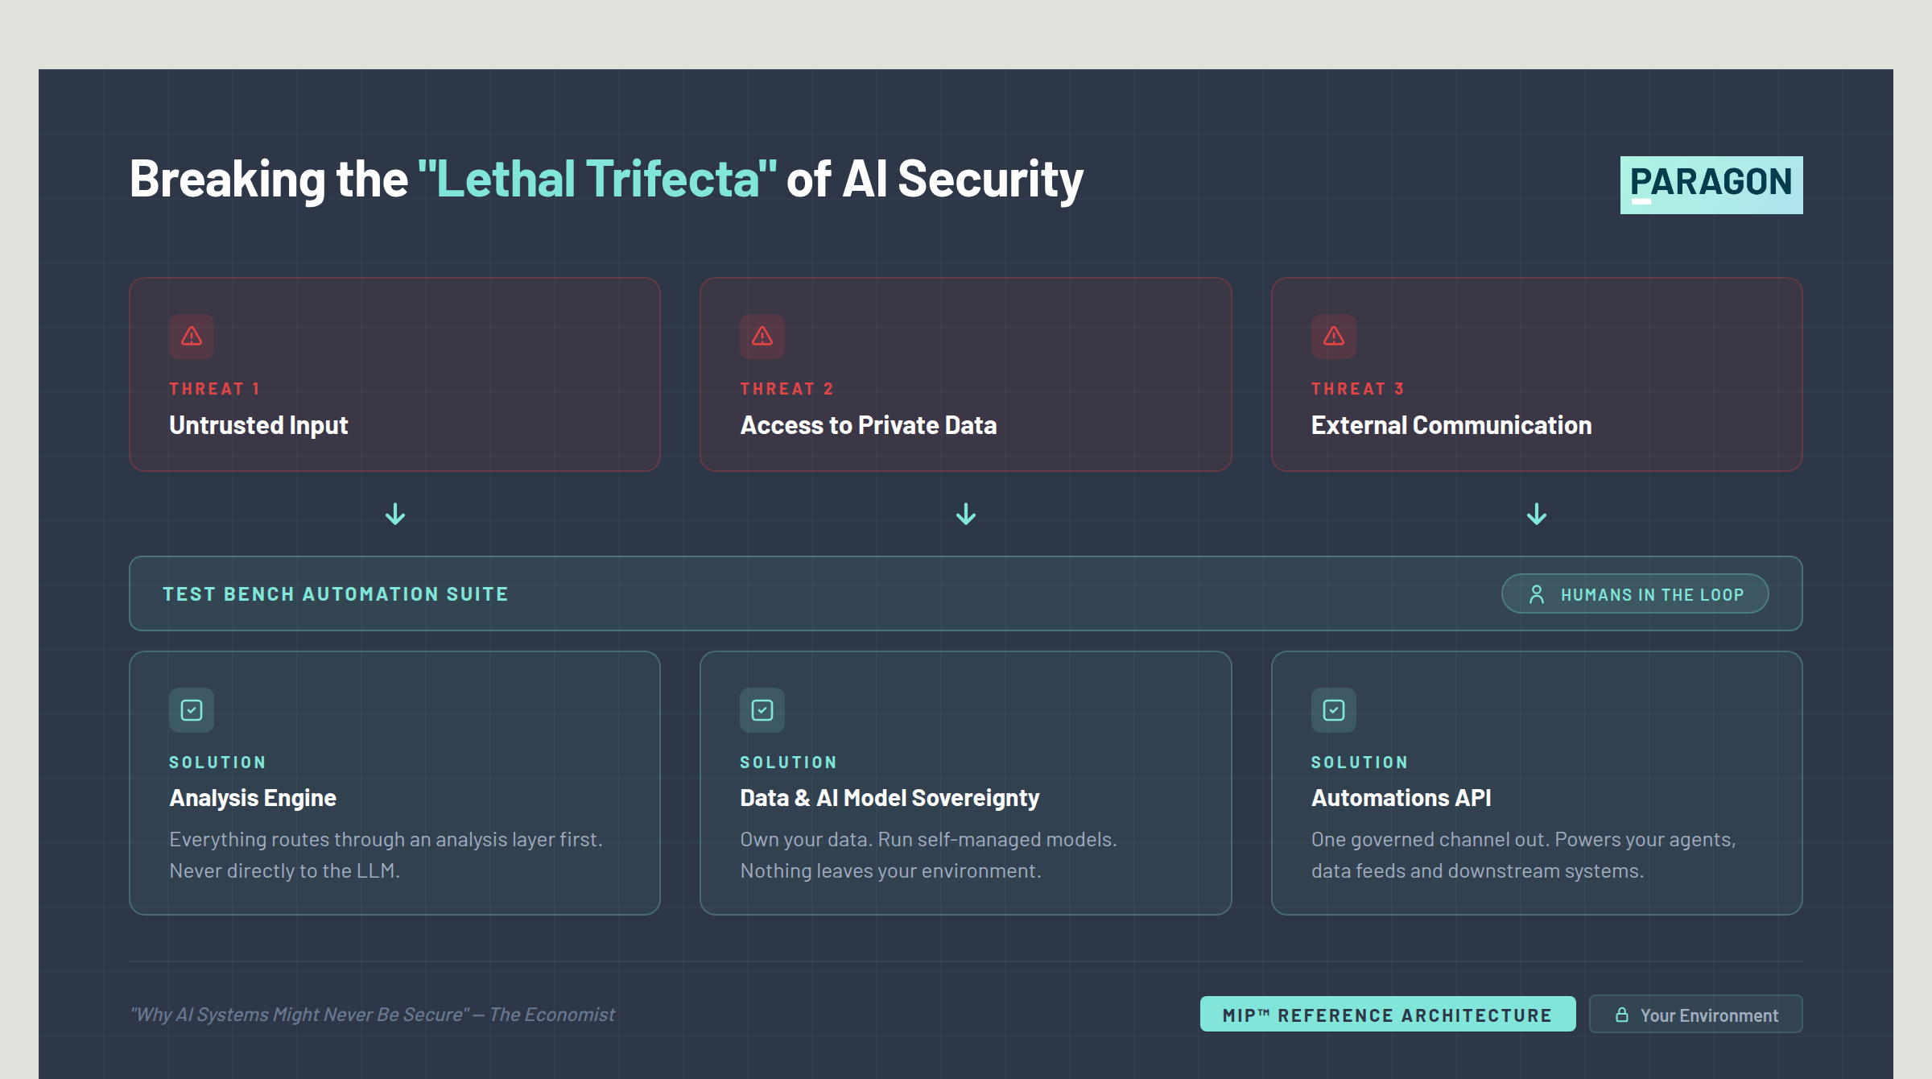Viewport: 1932px width, 1079px height.
Task: Expand the arrow under Access to Private Data
Action: (x=965, y=514)
